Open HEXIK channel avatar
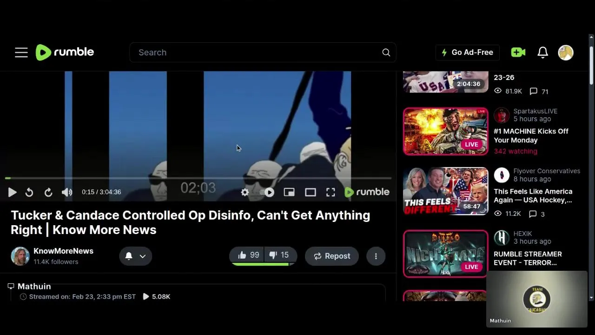 pos(502,238)
